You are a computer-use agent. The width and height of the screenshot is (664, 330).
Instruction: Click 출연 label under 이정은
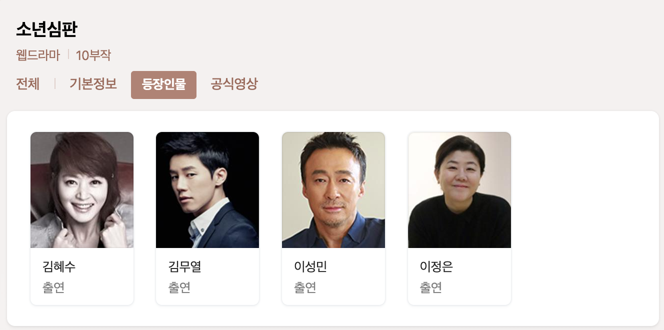[x=431, y=287]
